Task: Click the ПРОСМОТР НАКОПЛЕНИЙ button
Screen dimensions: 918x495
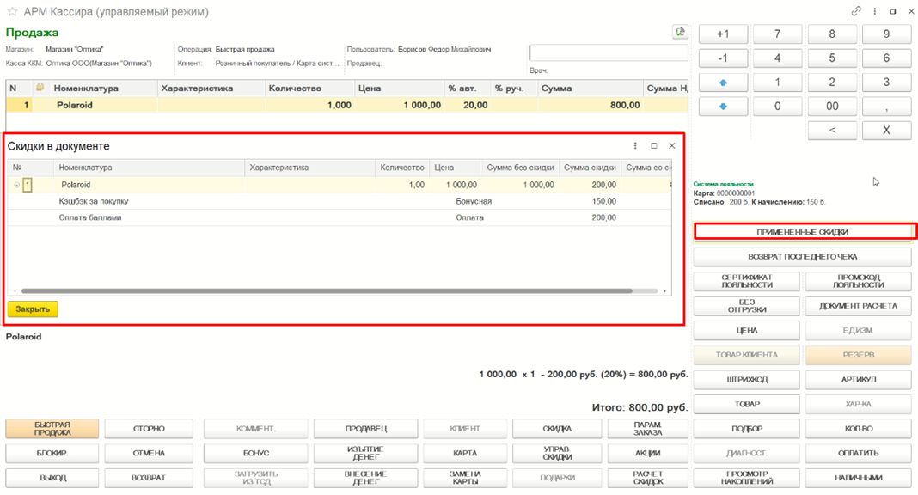Action: click(747, 478)
